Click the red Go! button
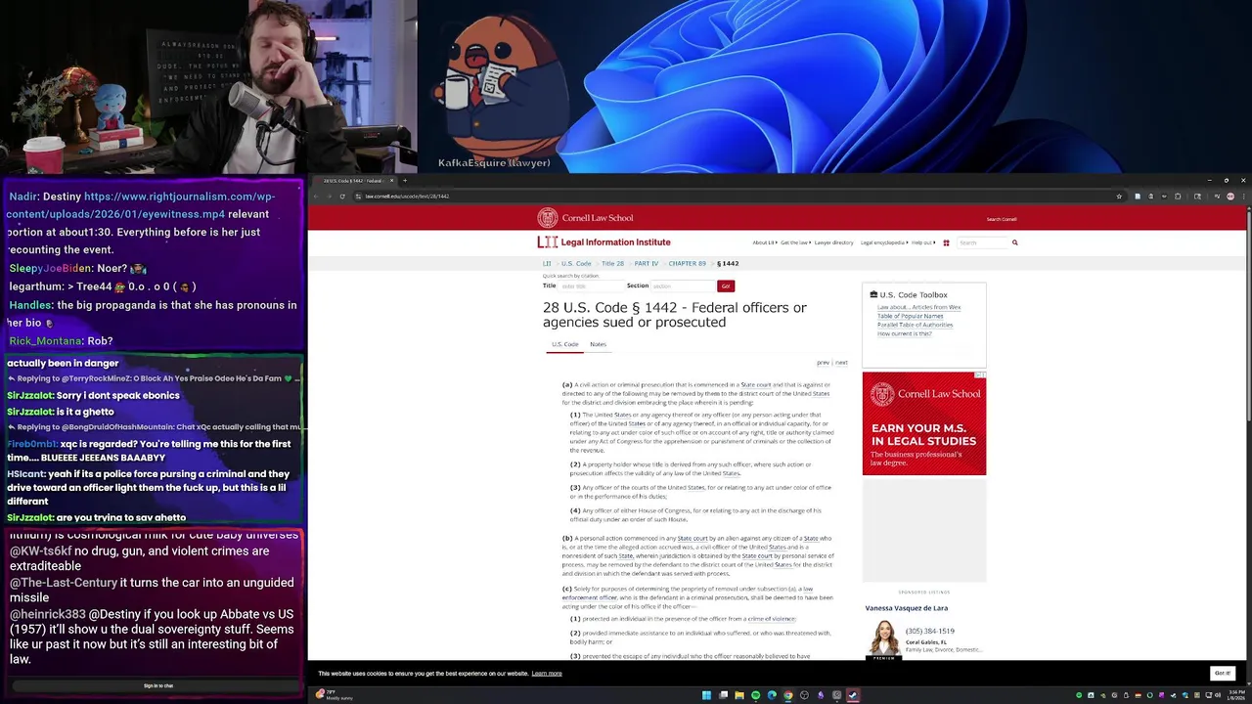Screen dimensions: 1252x704 coord(725,286)
